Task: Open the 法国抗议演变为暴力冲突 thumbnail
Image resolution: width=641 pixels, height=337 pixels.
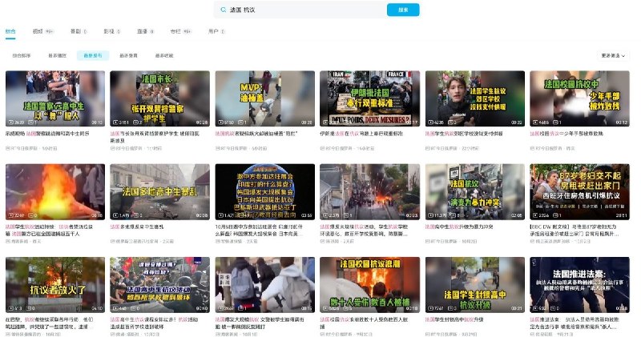Action: (x=475, y=191)
